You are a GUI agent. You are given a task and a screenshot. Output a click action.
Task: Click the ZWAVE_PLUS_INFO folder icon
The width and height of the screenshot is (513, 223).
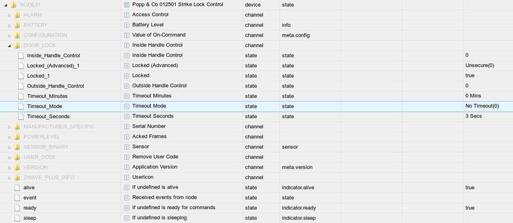pyautogui.click(x=17, y=177)
